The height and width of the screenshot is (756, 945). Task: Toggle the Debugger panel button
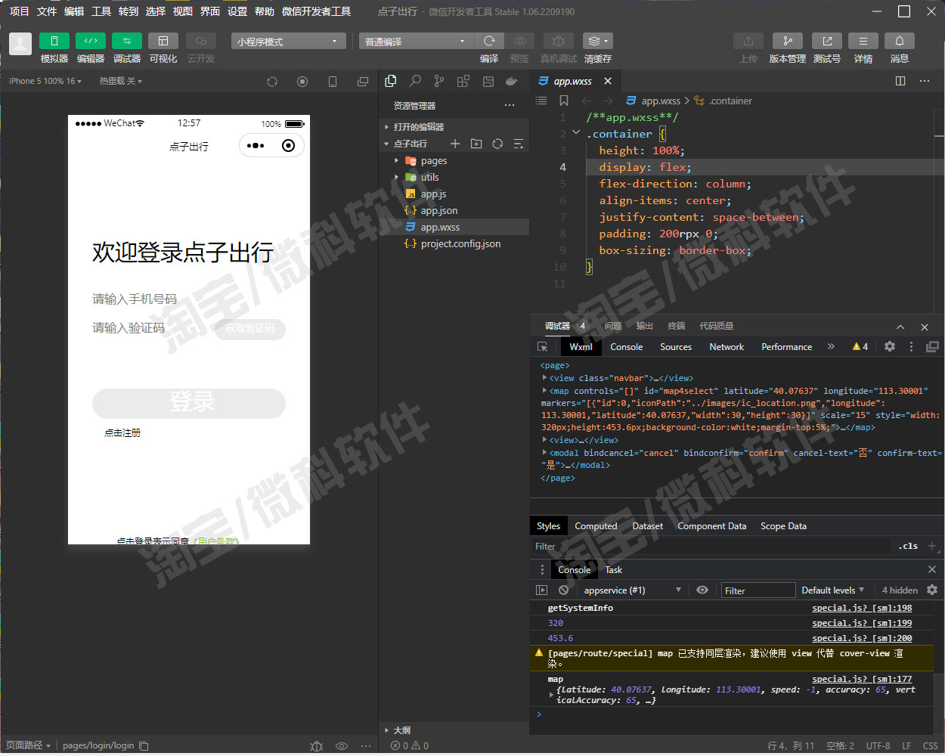[x=126, y=41]
